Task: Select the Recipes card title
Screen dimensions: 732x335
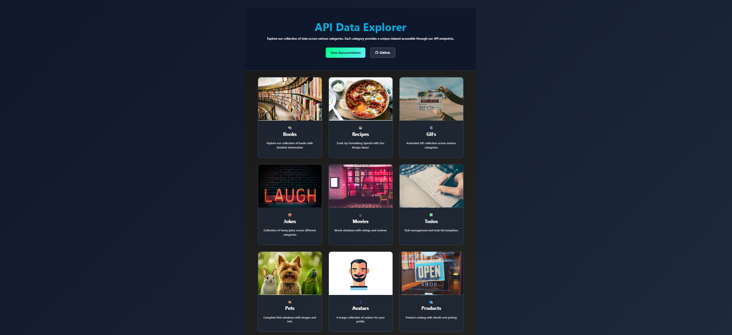Action: [x=361, y=134]
